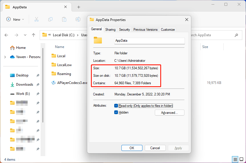The image size is (246, 163).
Task: Click the folder name text field
Action: [x=149, y=41]
